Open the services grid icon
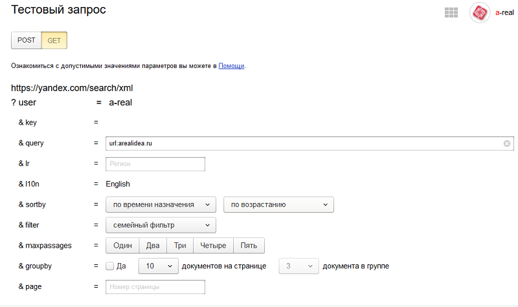 (x=451, y=12)
